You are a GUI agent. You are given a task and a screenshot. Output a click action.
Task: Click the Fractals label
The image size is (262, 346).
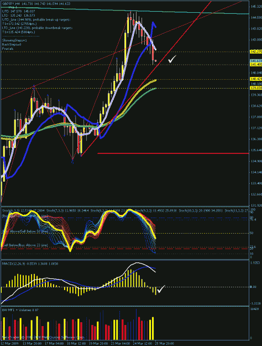[8, 49]
